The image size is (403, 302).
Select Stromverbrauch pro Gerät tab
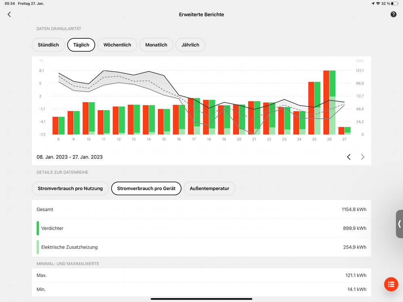click(146, 188)
